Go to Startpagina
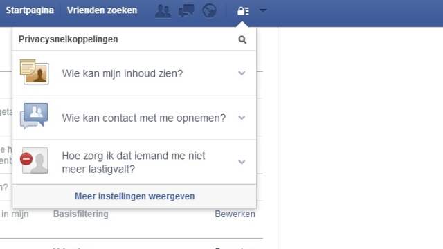The width and height of the screenshot is (443, 249). [30, 10]
